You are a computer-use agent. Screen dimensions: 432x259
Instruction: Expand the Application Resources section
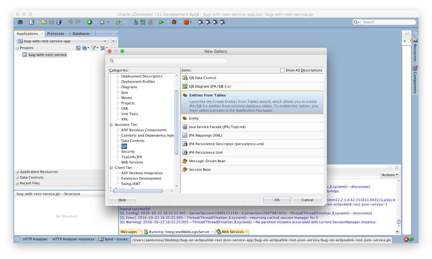pos(17,172)
